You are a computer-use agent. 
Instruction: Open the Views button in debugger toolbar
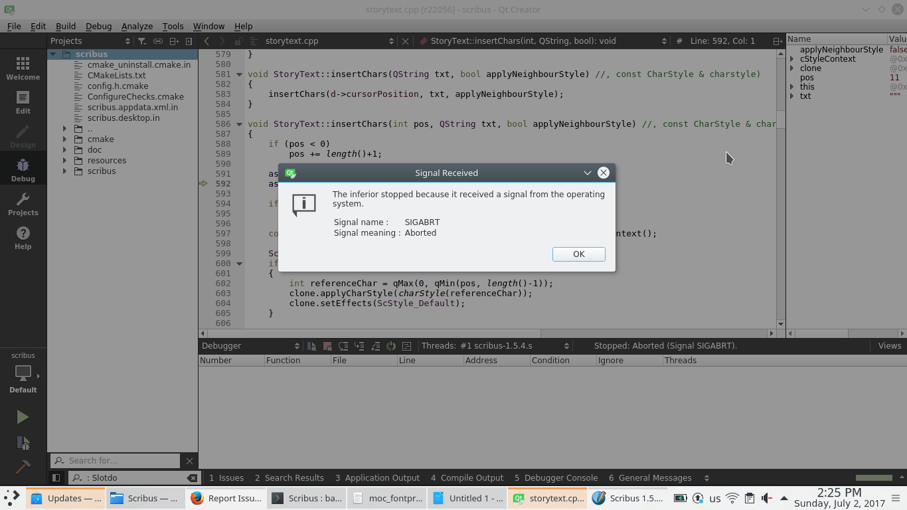(x=889, y=346)
